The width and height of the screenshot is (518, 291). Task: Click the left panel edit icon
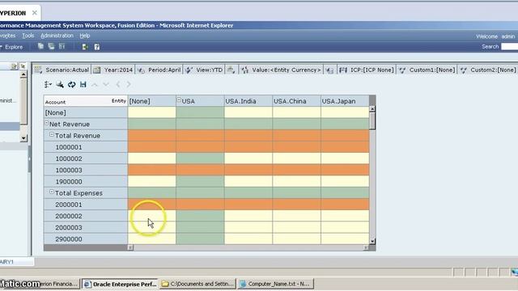(14, 66)
